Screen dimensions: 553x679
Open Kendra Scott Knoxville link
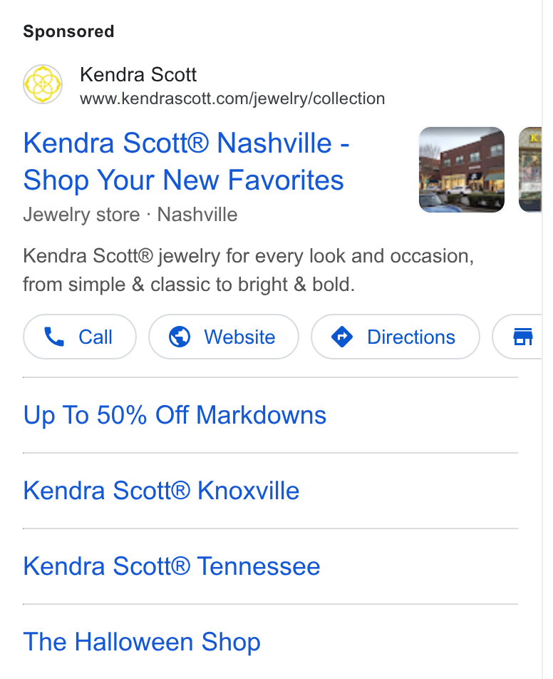pyautogui.click(x=161, y=491)
